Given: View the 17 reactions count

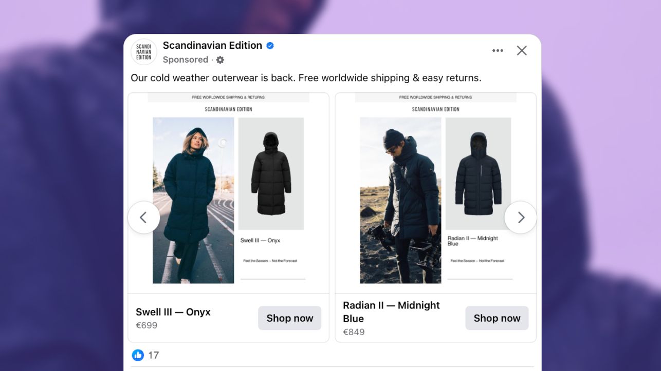Looking at the screenshot, I should (154, 355).
